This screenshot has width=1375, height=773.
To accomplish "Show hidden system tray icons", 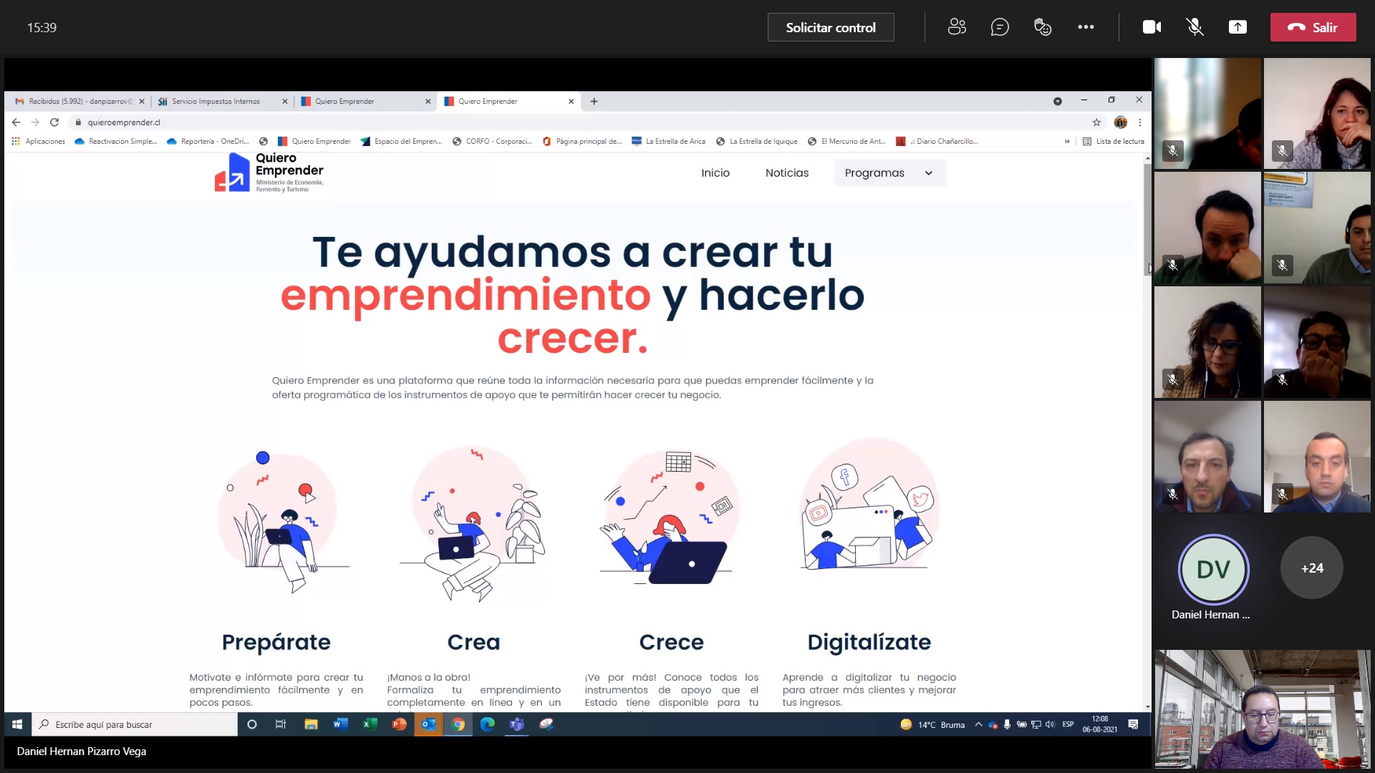I will click(x=978, y=724).
